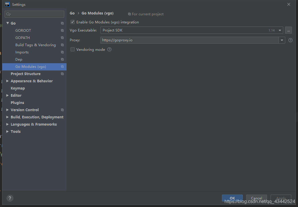Collapse the Go settings tree node

point(8,23)
